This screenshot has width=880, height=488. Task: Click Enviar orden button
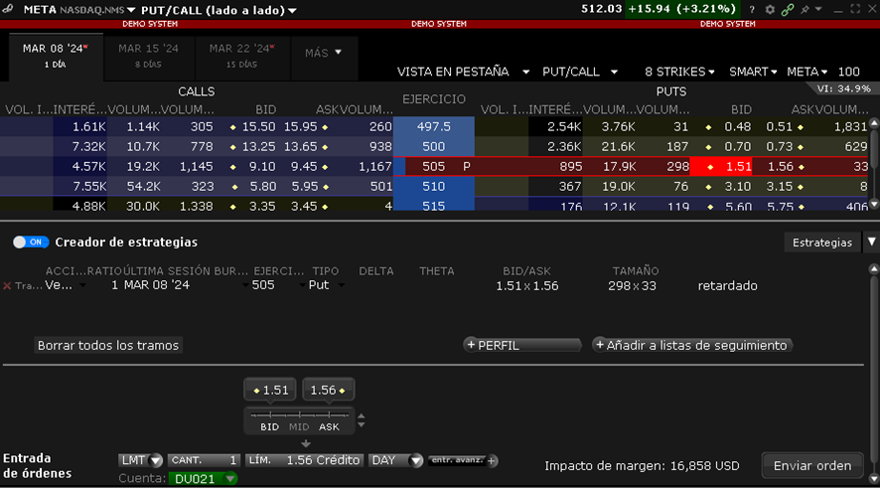(811, 465)
